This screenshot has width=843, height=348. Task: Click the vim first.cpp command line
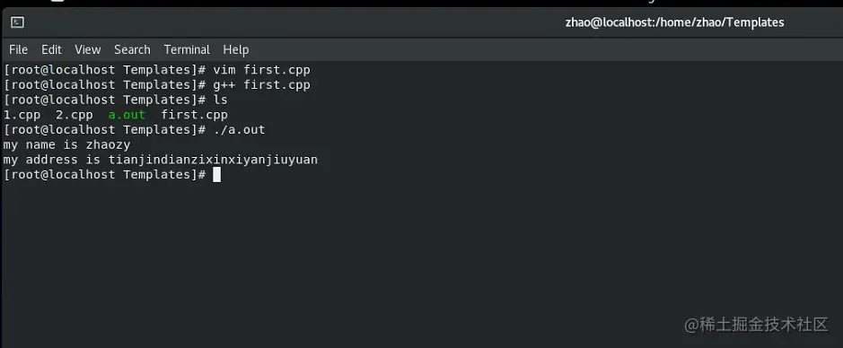pyautogui.click(x=261, y=69)
